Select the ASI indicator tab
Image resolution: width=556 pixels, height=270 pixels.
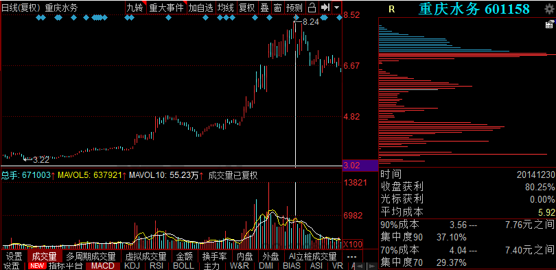(316, 266)
